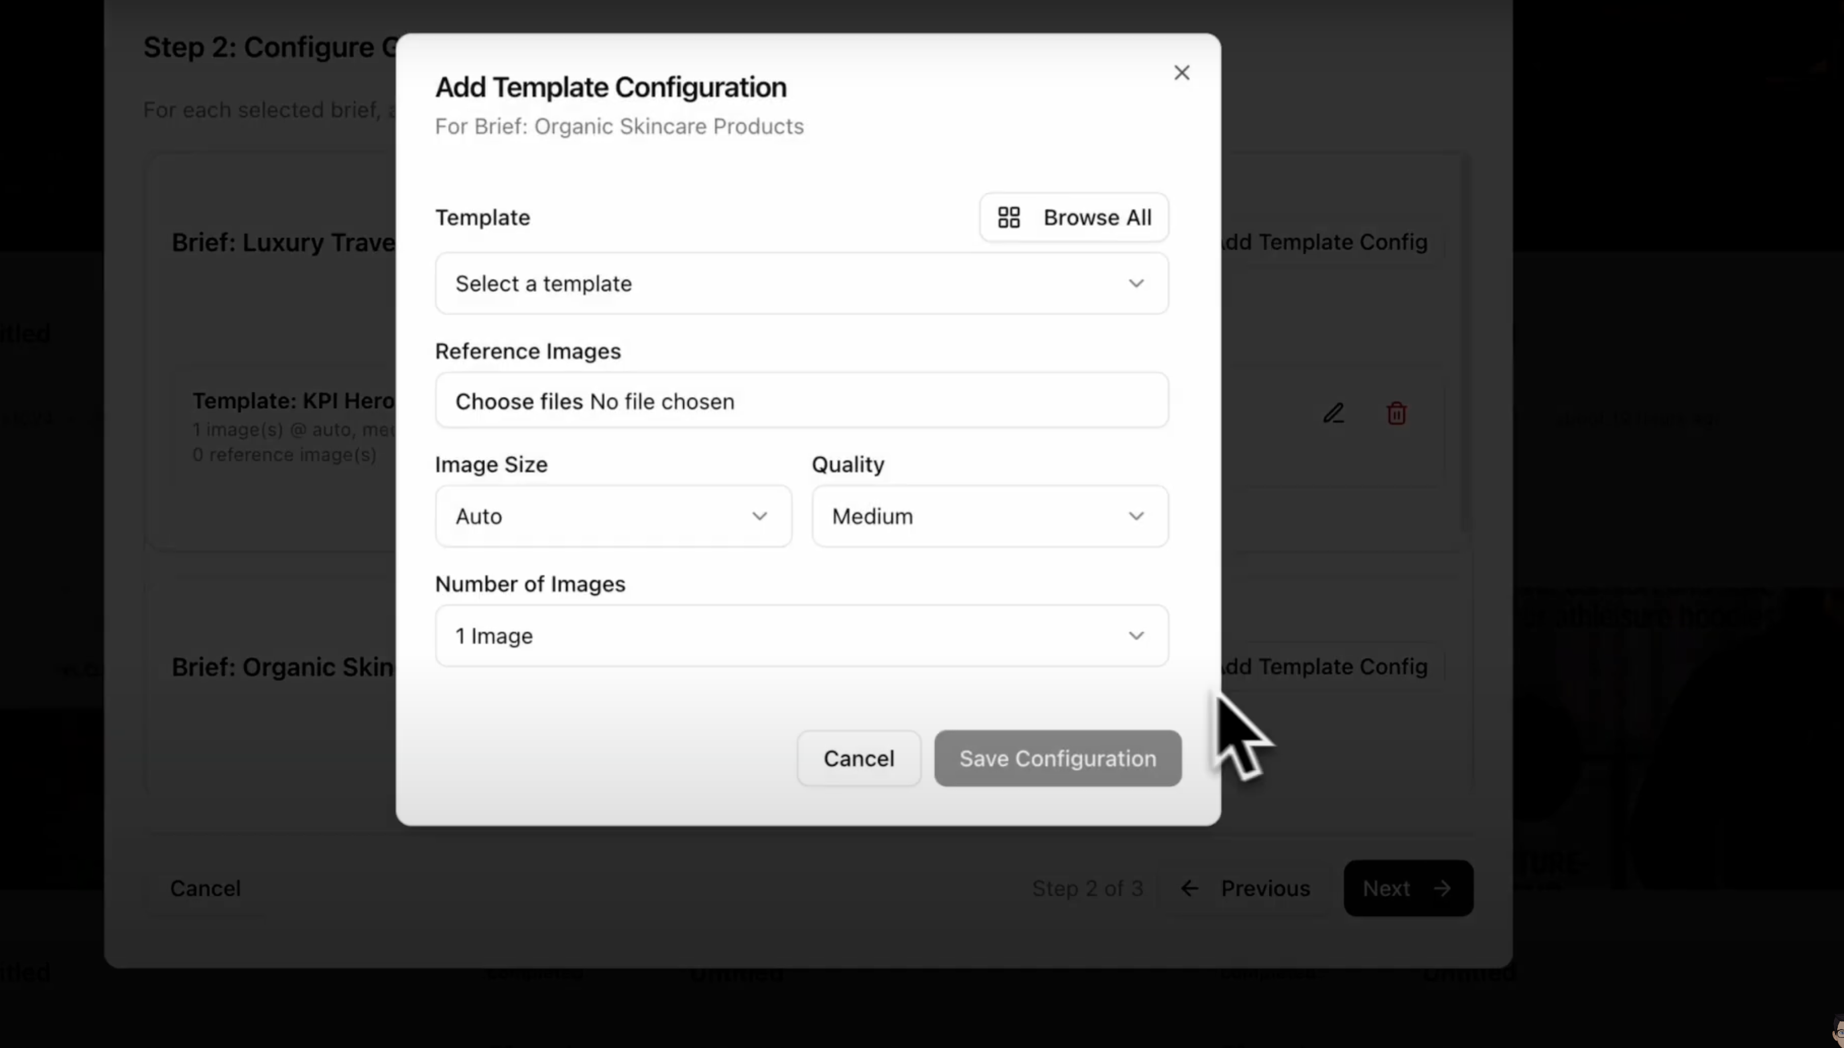
Task: Click Choose files for Reference Images
Action: click(519, 401)
